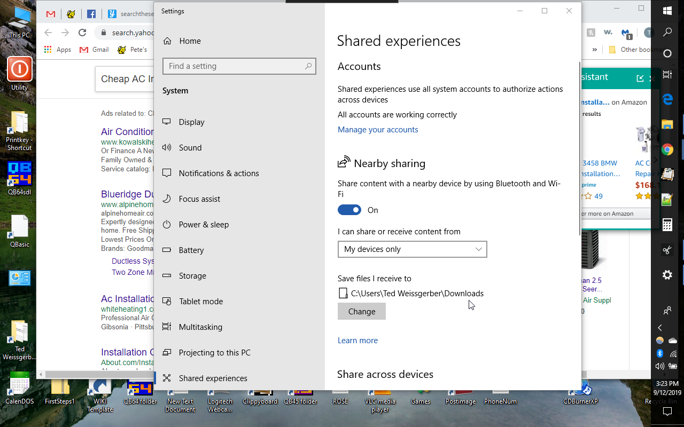The image size is (684, 427).
Task: Open File Explorer from the taskbar
Action: click(667, 125)
